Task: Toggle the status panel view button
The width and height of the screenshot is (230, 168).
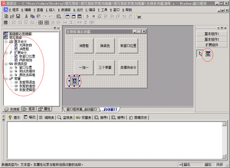Action: pos(74,16)
